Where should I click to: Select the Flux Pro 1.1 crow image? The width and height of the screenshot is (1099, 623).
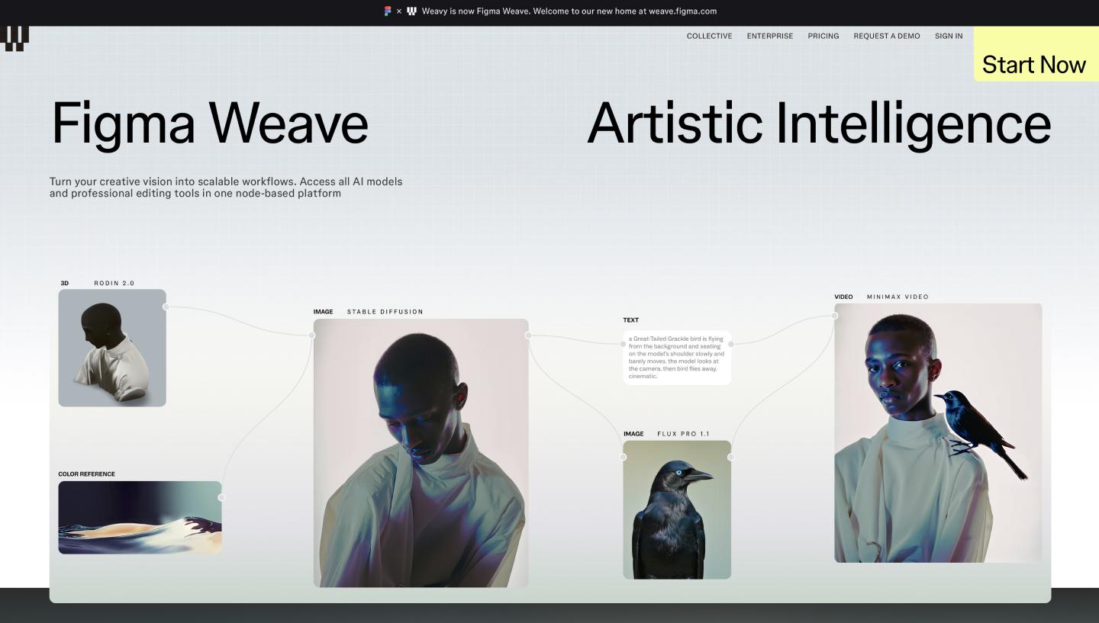coord(677,509)
